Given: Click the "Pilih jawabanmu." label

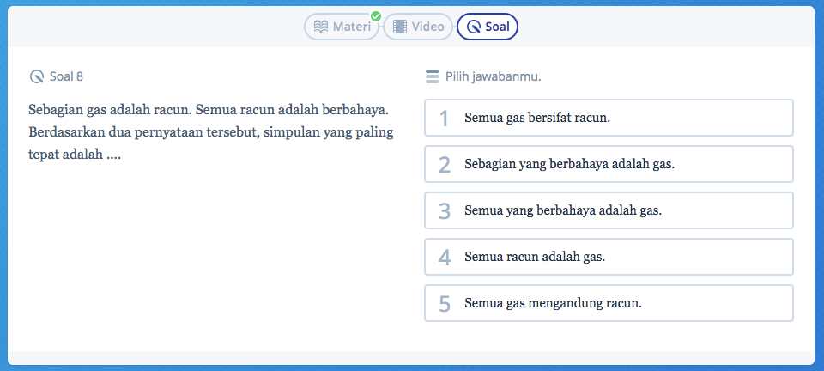Looking at the screenshot, I should pos(493,76).
